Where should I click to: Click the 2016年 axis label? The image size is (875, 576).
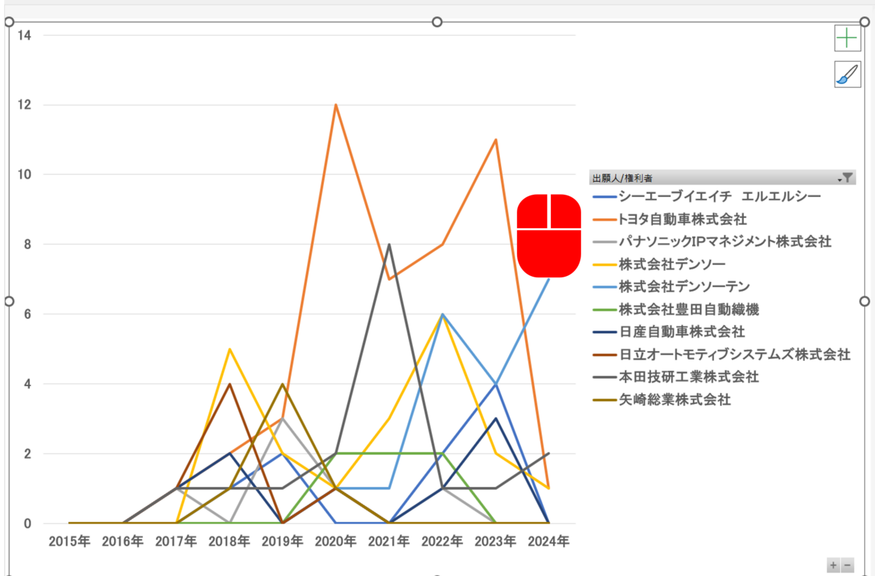coord(123,542)
